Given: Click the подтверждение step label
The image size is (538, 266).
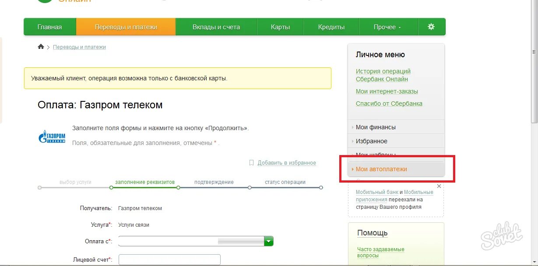Looking at the screenshot, I should pyautogui.click(x=214, y=182).
